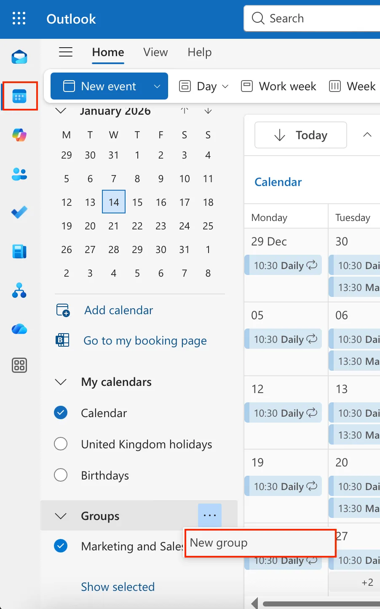Open Microsoft To Do from the sidebar
The height and width of the screenshot is (609, 380).
point(19,213)
